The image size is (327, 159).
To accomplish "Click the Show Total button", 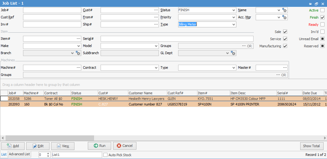I will [311, 146].
